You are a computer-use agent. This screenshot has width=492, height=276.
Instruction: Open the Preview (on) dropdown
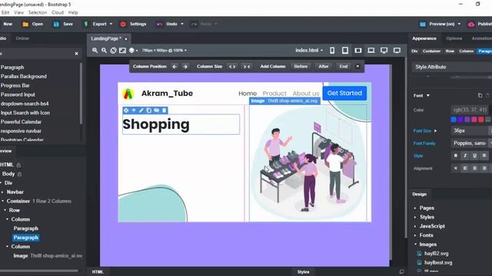pyautogui.click(x=460, y=24)
